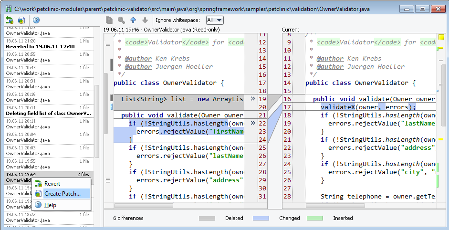Select the 19.06.11 20:43 OwnerValidator.java revision
Screen dimensions: 449x230
coord(49,71)
